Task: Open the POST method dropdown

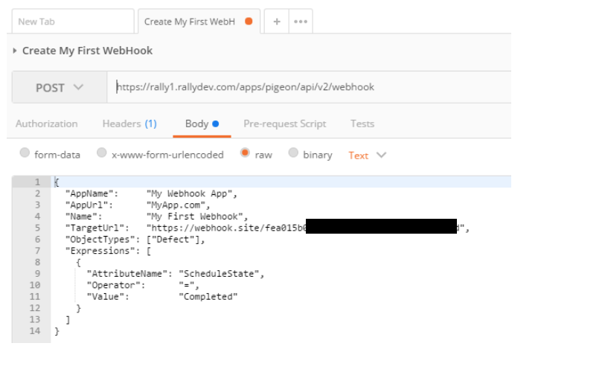Action: [60, 88]
